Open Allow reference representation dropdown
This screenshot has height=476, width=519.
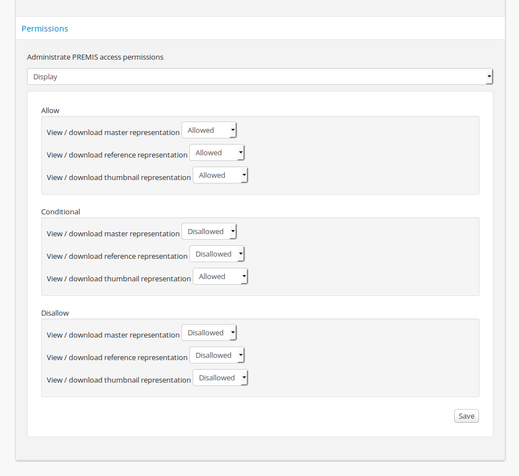217,153
